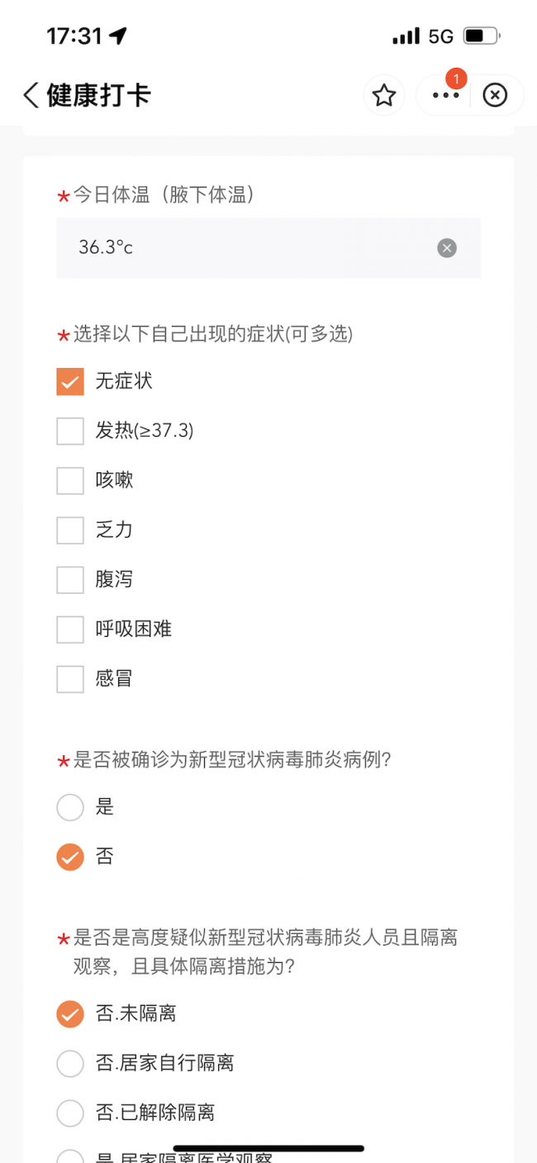Favorite this page with the star icon

[383, 96]
